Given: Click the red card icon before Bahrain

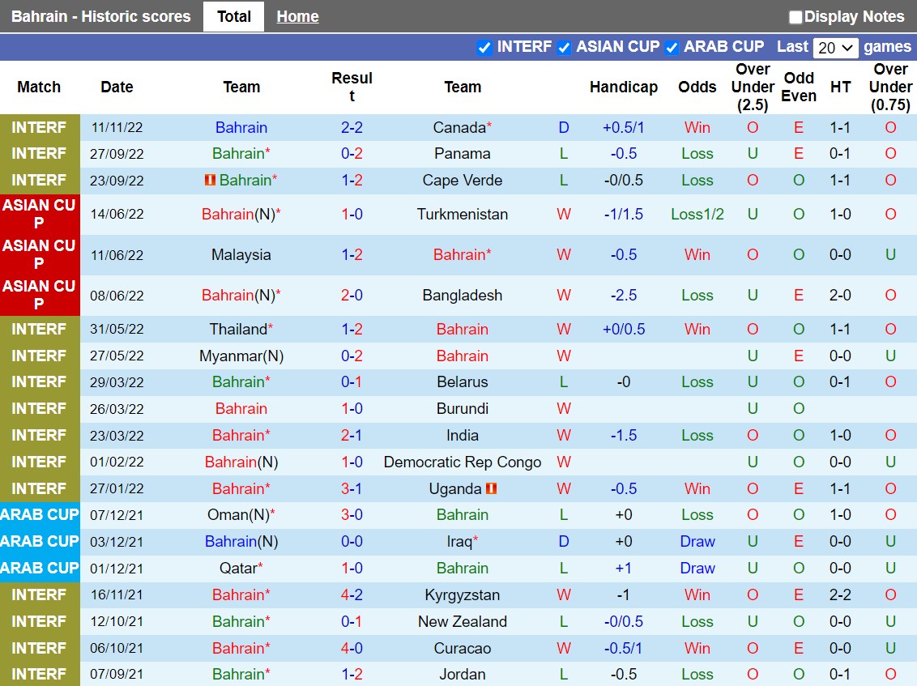Looking at the screenshot, I should pyautogui.click(x=211, y=181).
